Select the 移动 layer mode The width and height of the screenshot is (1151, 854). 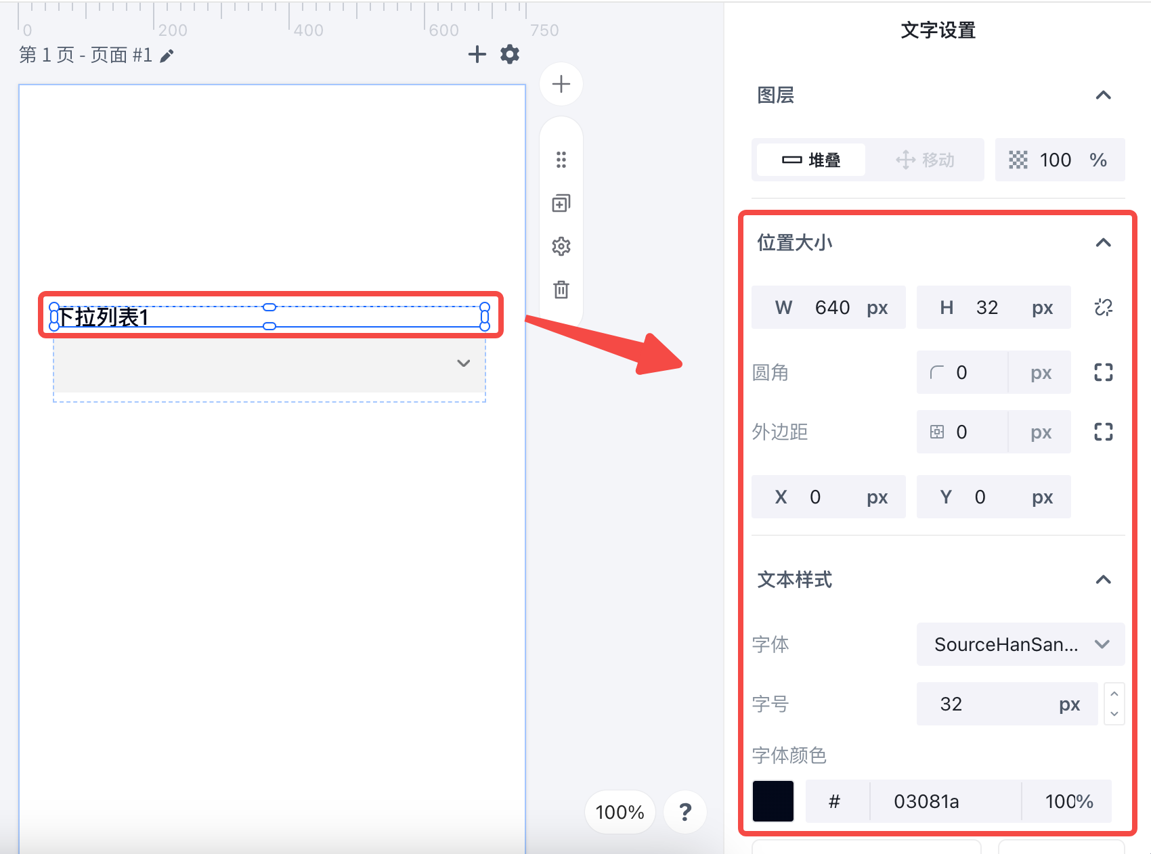[x=925, y=160]
